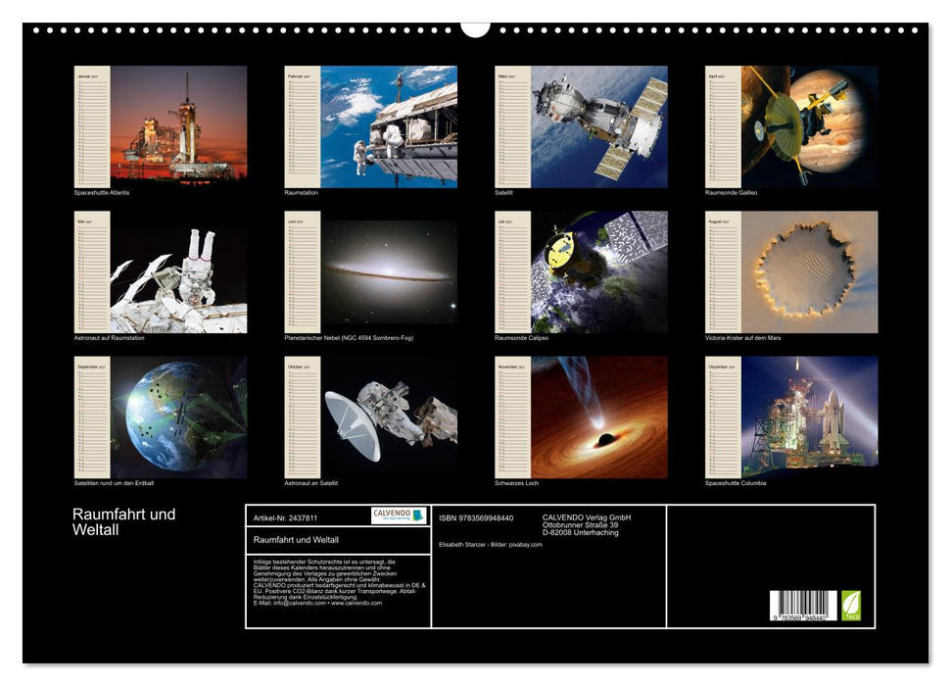Click 'Raumfahrt und Weltall' in the info box
The image size is (951, 686).
tap(296, 540)
